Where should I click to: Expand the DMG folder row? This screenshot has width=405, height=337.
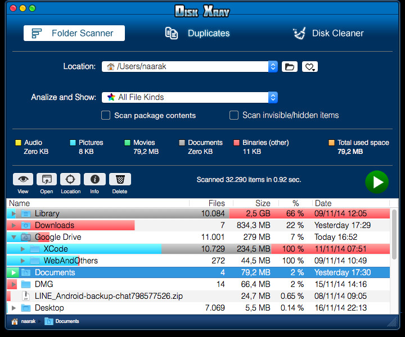13,284
